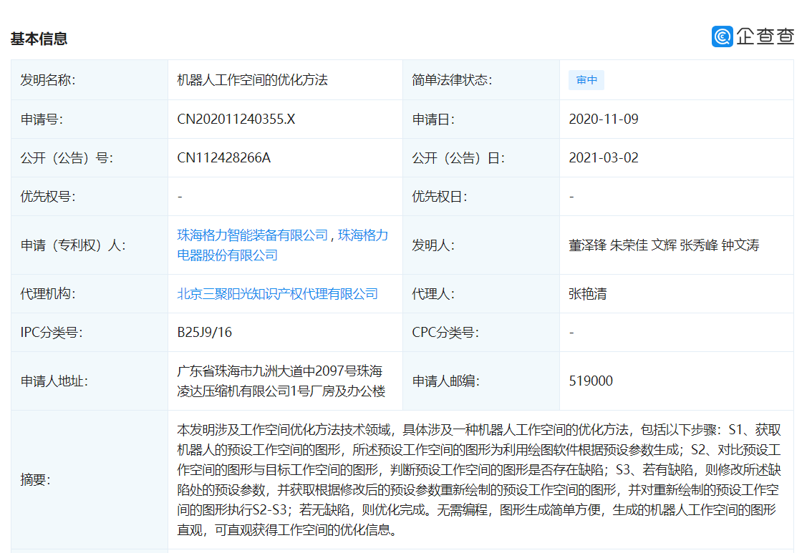Click the publication date 2021-03-02
The width and height of the screenshot is (807, 553).
click(604, 157)
